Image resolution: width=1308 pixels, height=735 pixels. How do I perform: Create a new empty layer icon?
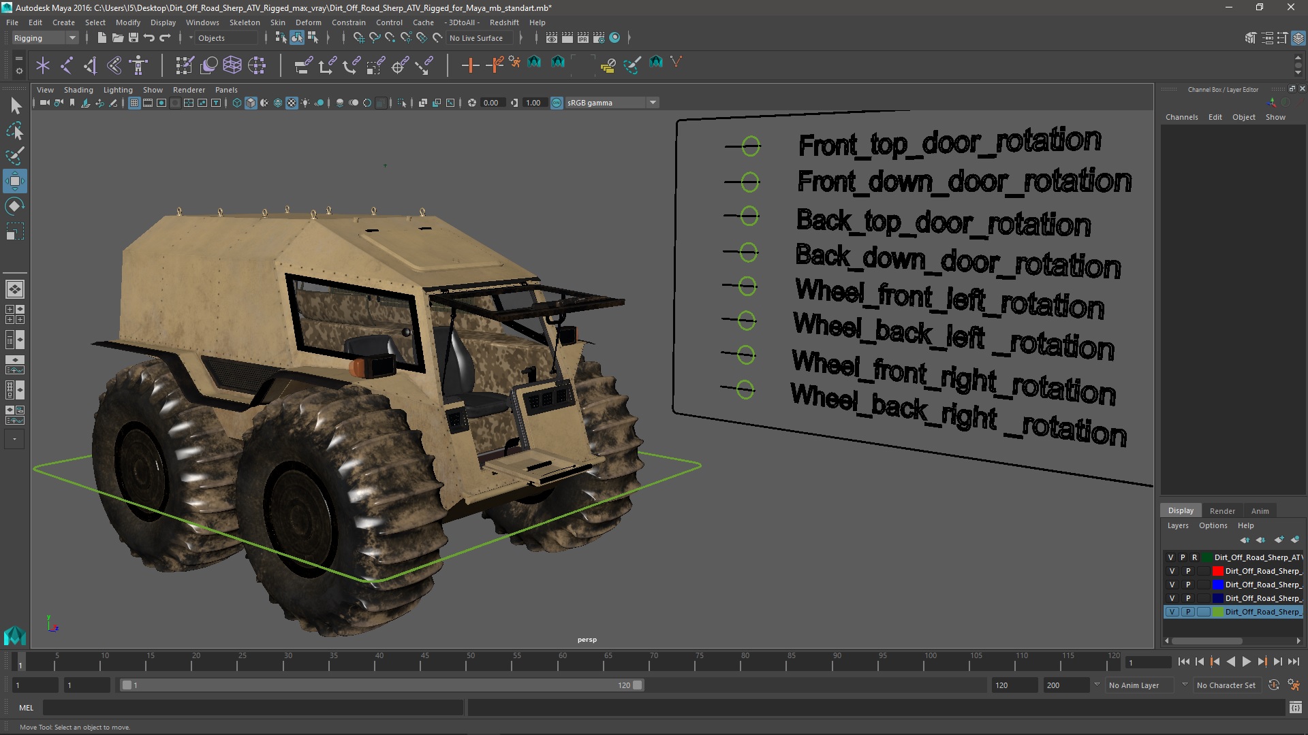tap(1279, 540)
